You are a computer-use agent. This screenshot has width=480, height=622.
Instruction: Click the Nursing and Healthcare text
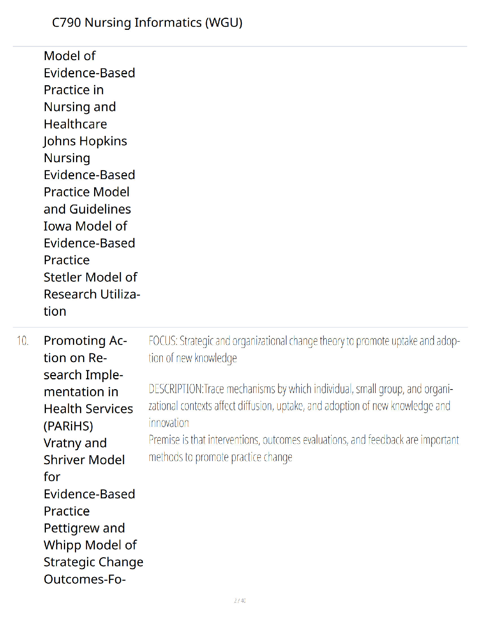coord(80,115)
